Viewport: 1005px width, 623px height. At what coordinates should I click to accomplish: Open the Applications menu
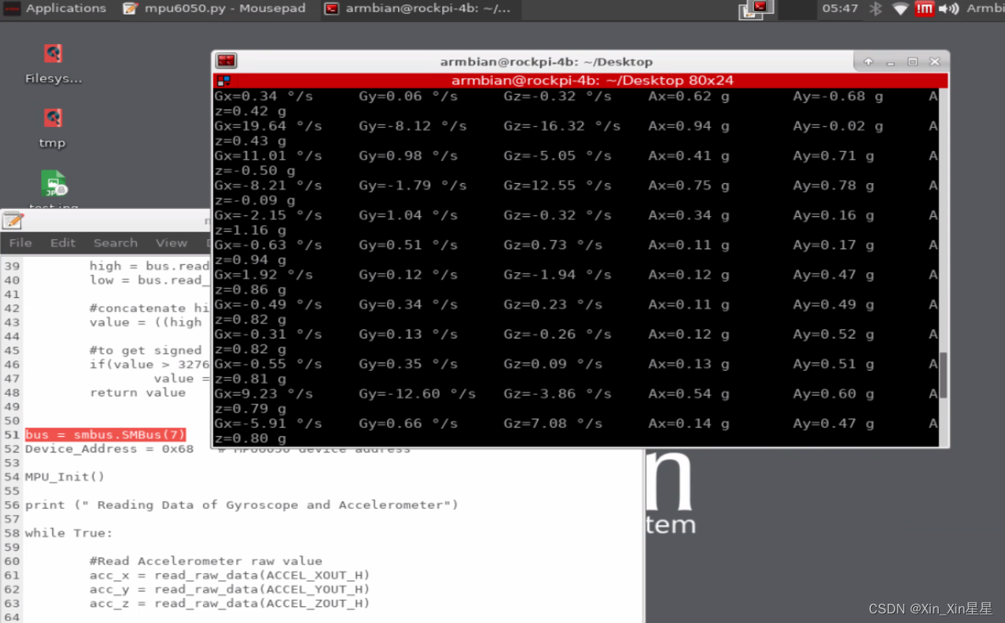(57, 9)
